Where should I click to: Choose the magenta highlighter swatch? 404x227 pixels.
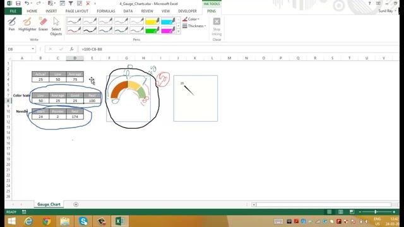click(168, 30)
